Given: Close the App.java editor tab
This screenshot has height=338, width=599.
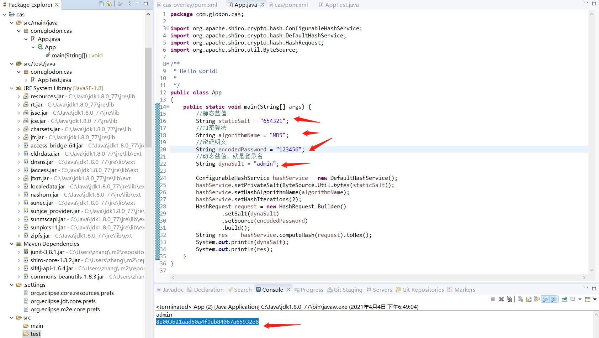Looking at the screenshot, I should click(x=262, y=5).
